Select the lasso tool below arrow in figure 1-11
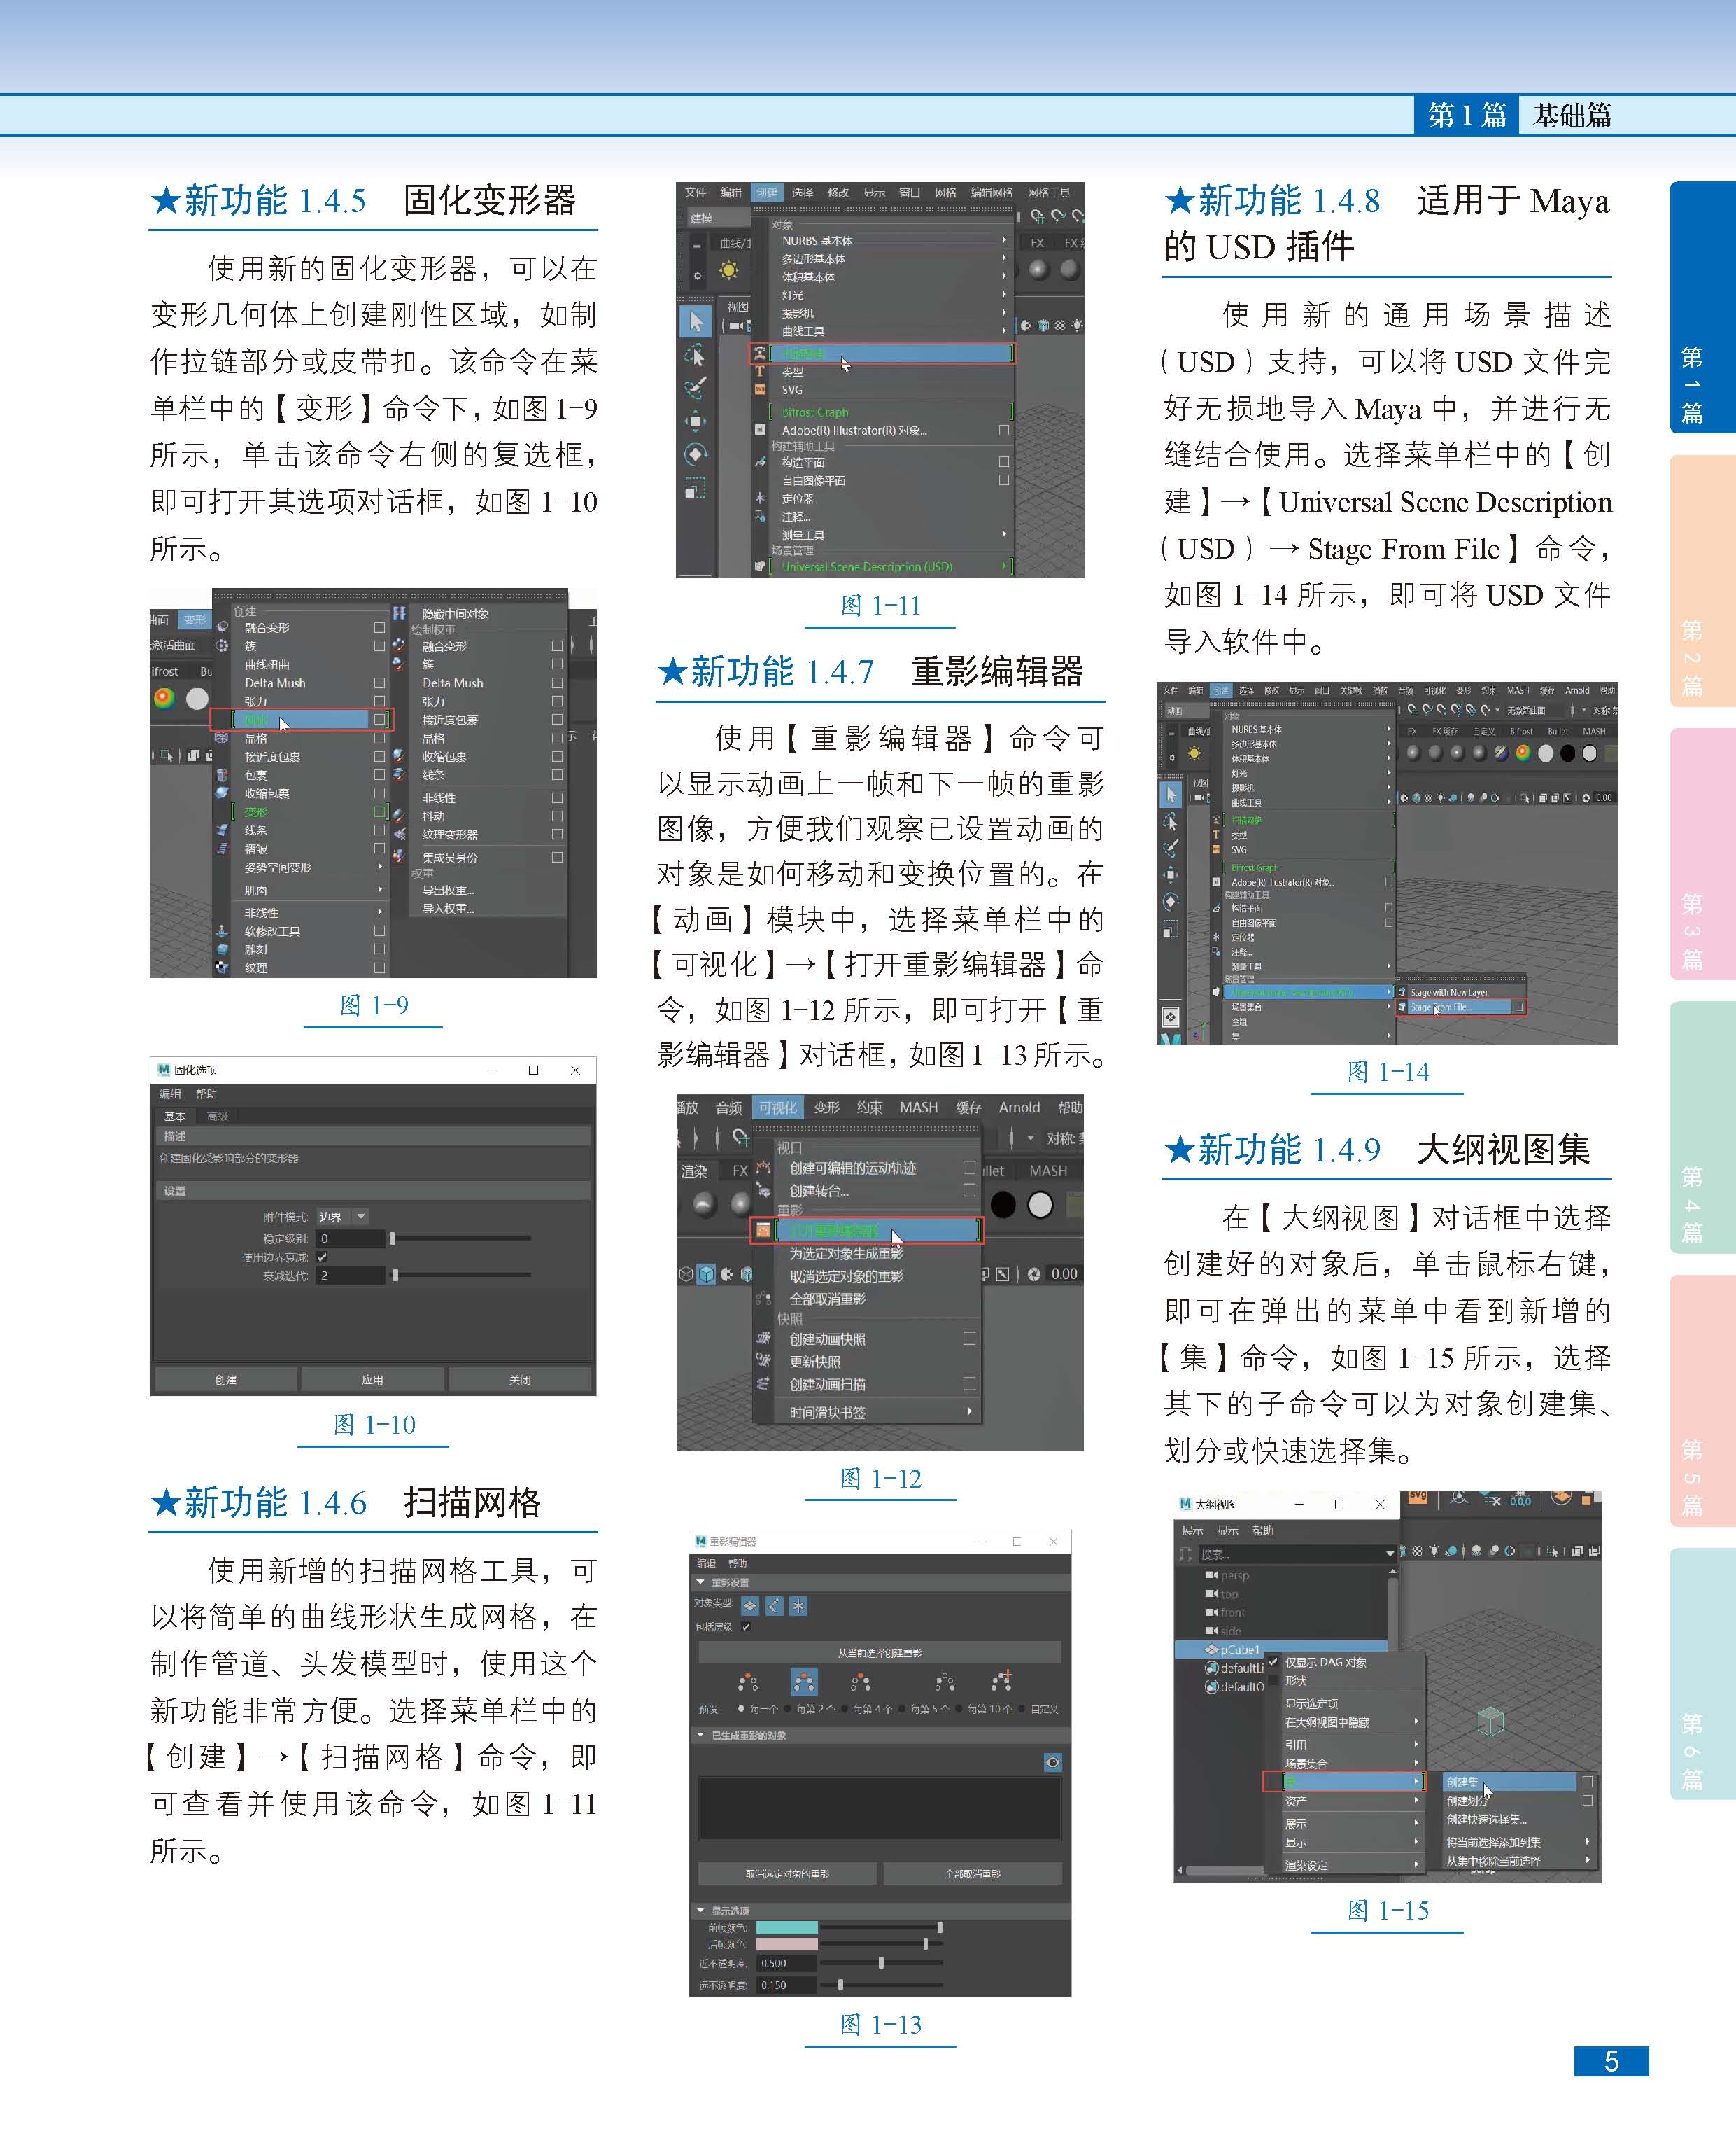 696,355
